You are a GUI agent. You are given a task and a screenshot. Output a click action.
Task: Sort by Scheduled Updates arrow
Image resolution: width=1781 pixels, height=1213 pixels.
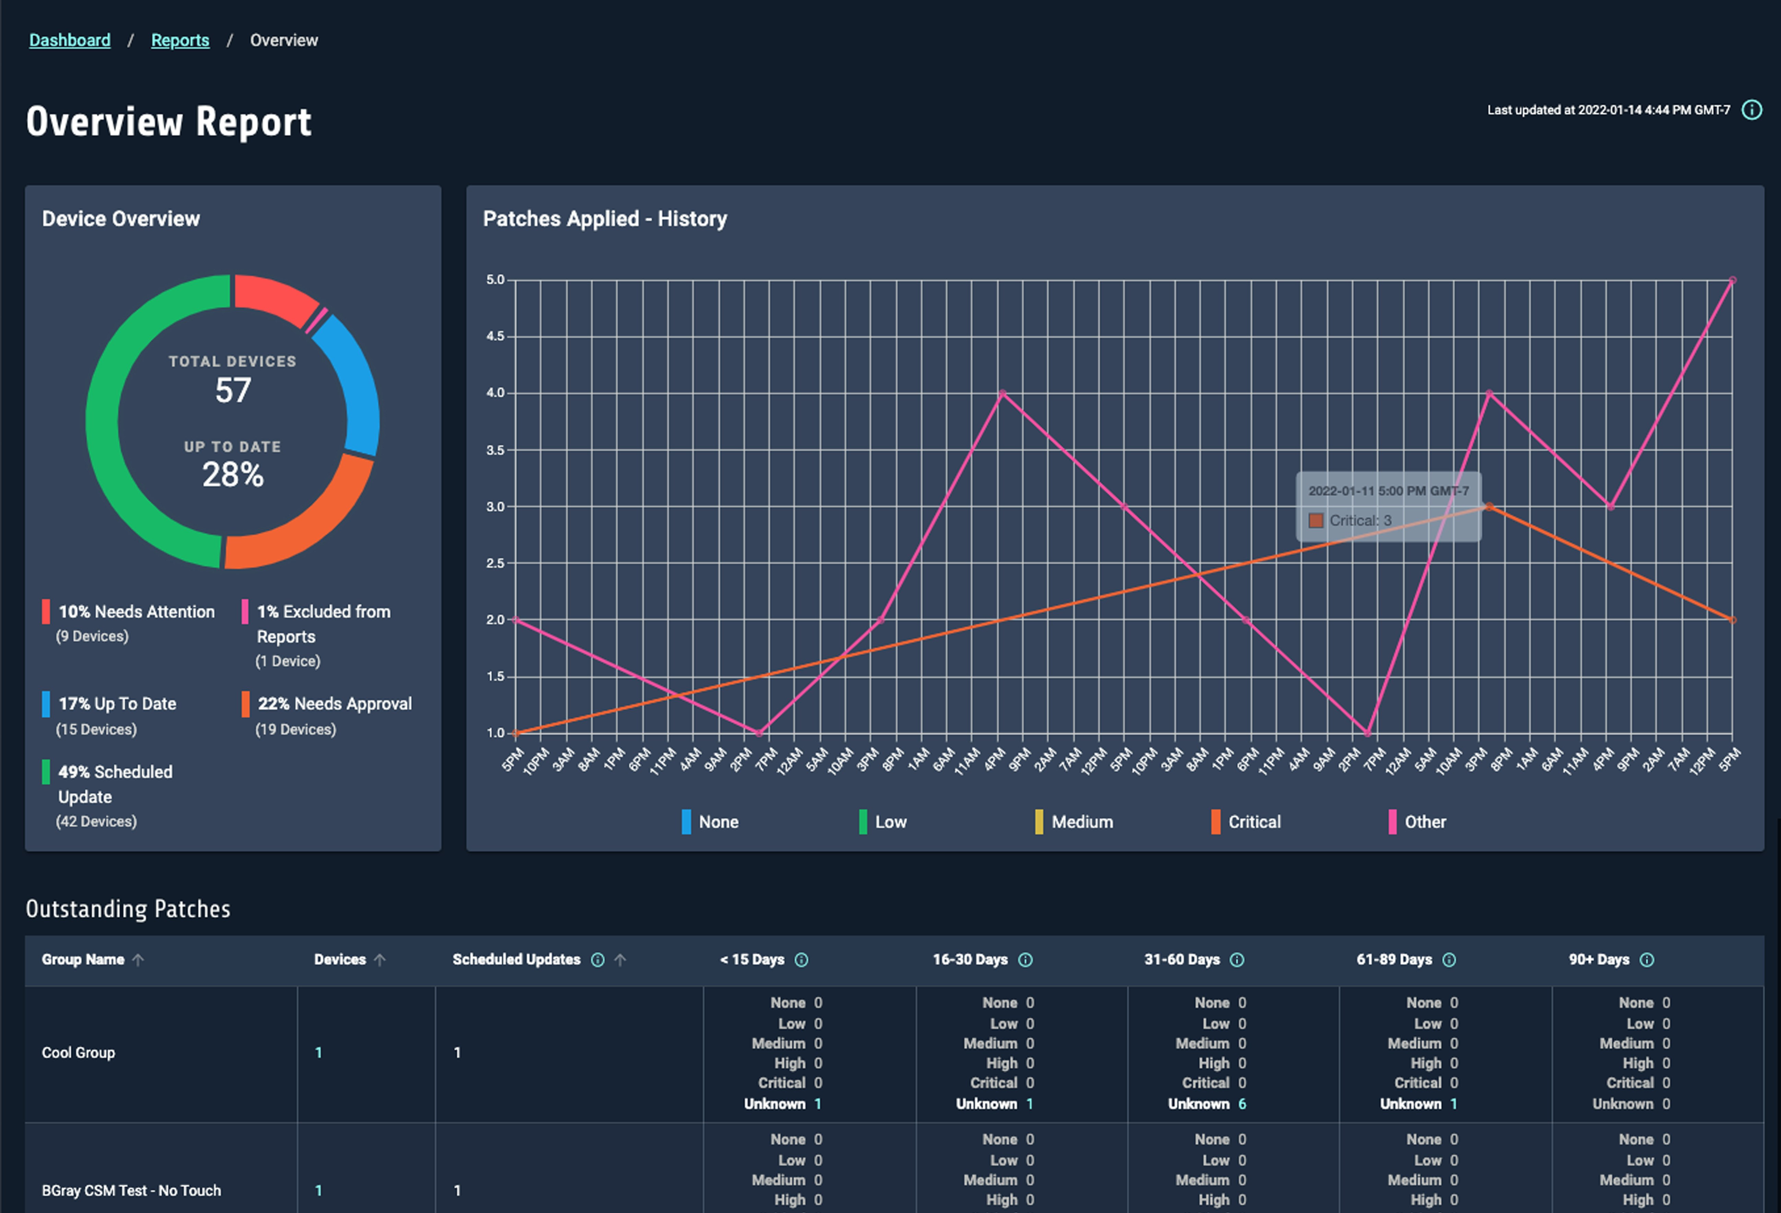tap(620, 960)
